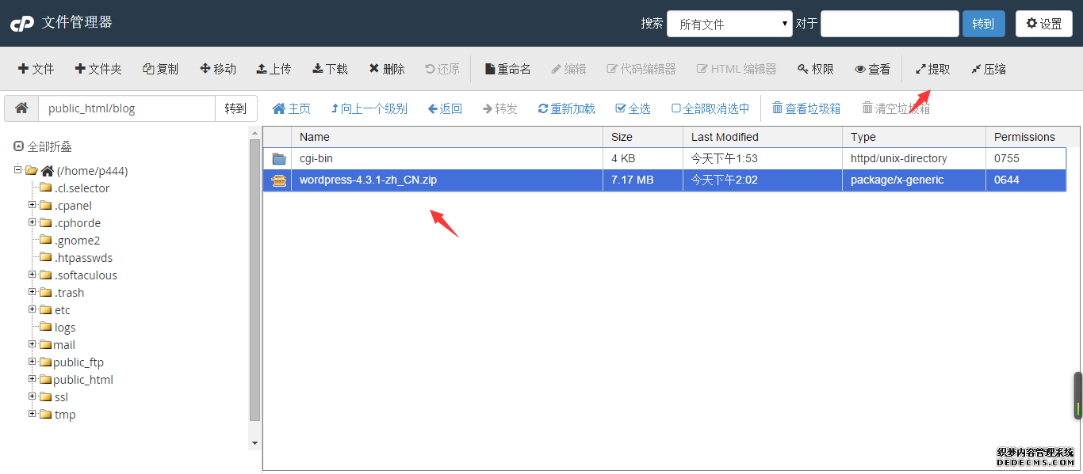The image size is (1083, 474).
Task: Select .htpasswds folder in the tree
Action: [83, 258]
